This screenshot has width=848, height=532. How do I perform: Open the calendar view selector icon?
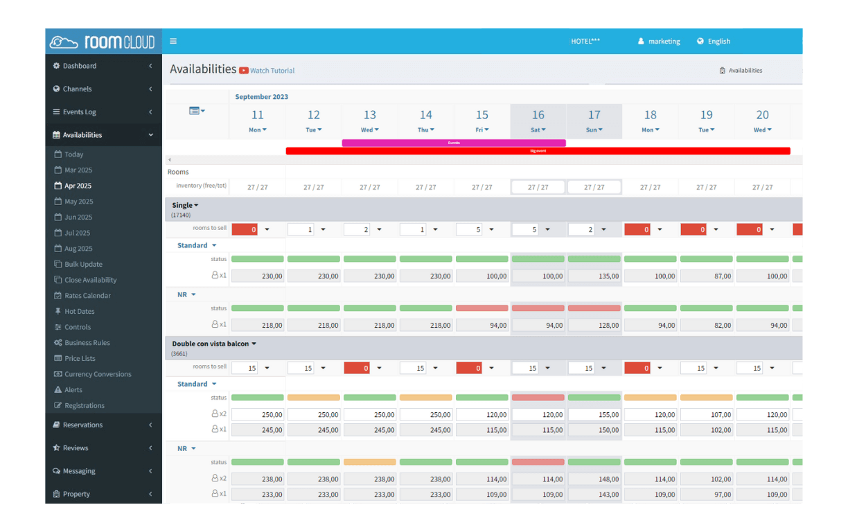click(x=197, y=111)
